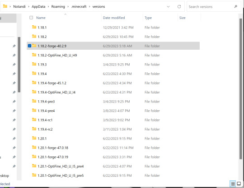244x188 pixels.
Task: Select the 1.19.4-pre3 folder name
Action: (46, 102)
